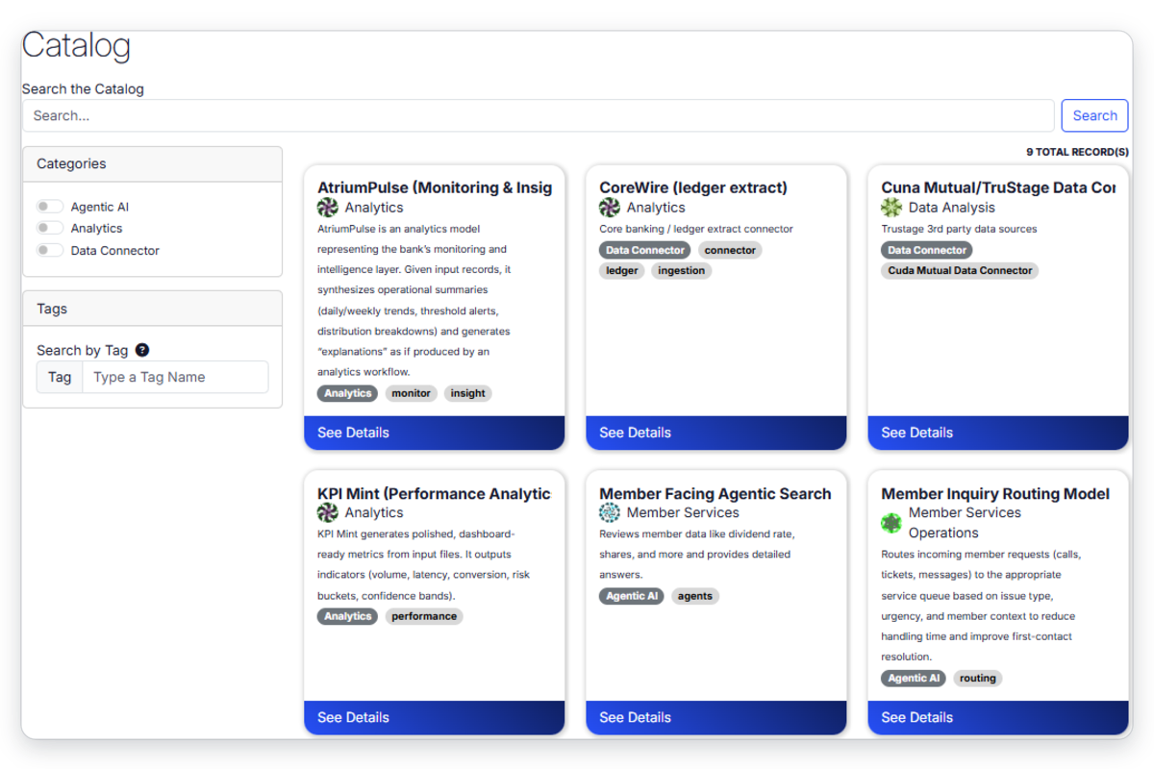The width and height of the screenshot is (1154, 769).
Task: Click the Type a Tag Name field
Action: click(175, 377)
